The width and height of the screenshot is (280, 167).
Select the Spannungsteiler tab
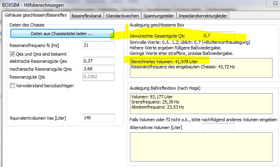coord(159,16)
